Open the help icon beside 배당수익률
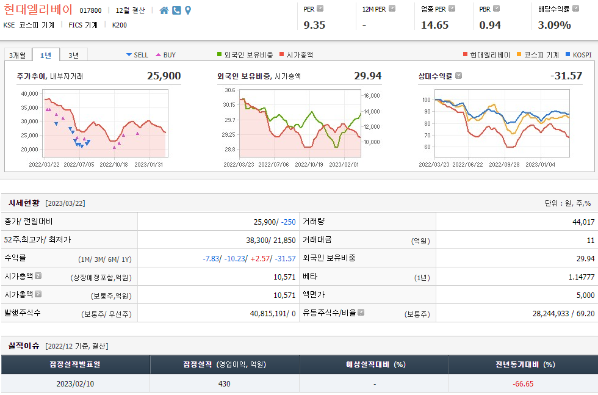The height and width of the screenshot is (395, 598). pos(576,9)
